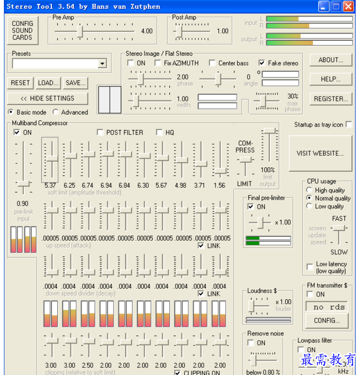Screen dimensions: 360x375
Task: Click Final pre-limiter x1.00 slider
Action: tap(260, 223)
